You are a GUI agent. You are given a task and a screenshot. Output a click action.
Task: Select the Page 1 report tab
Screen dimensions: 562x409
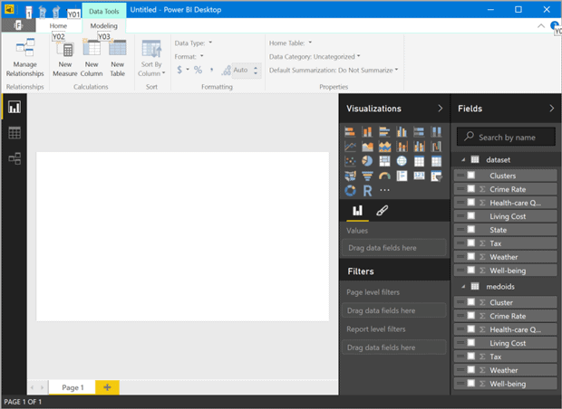tap(73, 387)
